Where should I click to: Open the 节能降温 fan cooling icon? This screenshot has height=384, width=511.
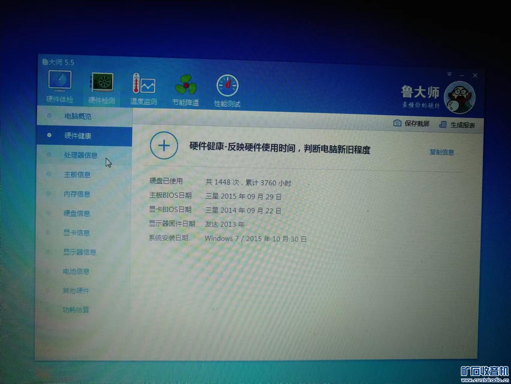pyautogui.click(x=186, y=85)
